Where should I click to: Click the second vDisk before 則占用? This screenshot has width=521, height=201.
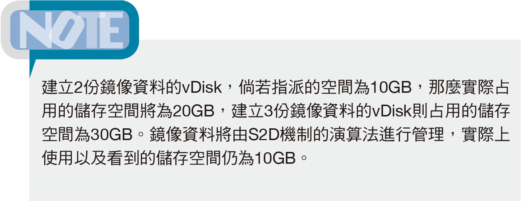(x=391, y=111)
